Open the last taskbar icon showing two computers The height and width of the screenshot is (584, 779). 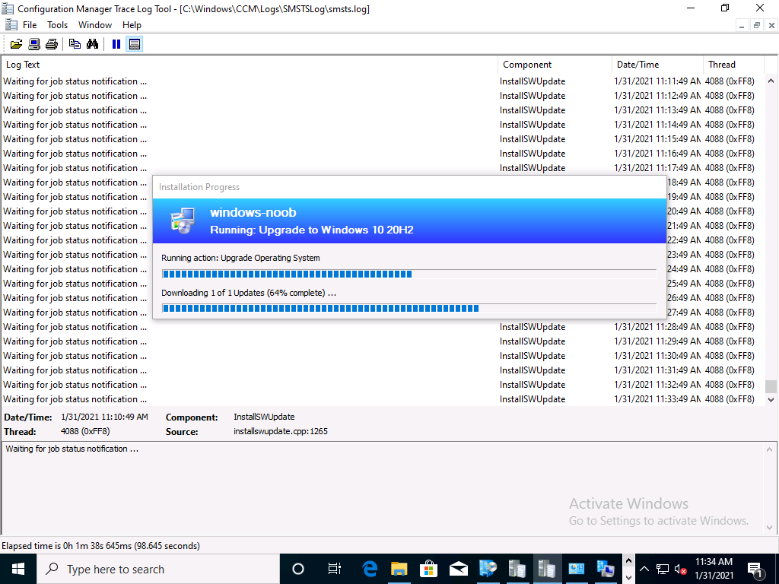606,569
